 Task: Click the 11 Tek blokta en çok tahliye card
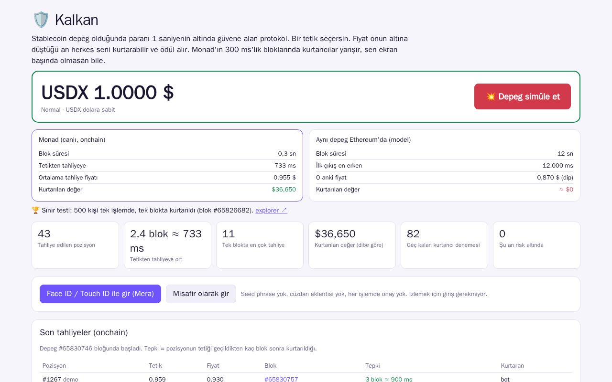point(260,245)
